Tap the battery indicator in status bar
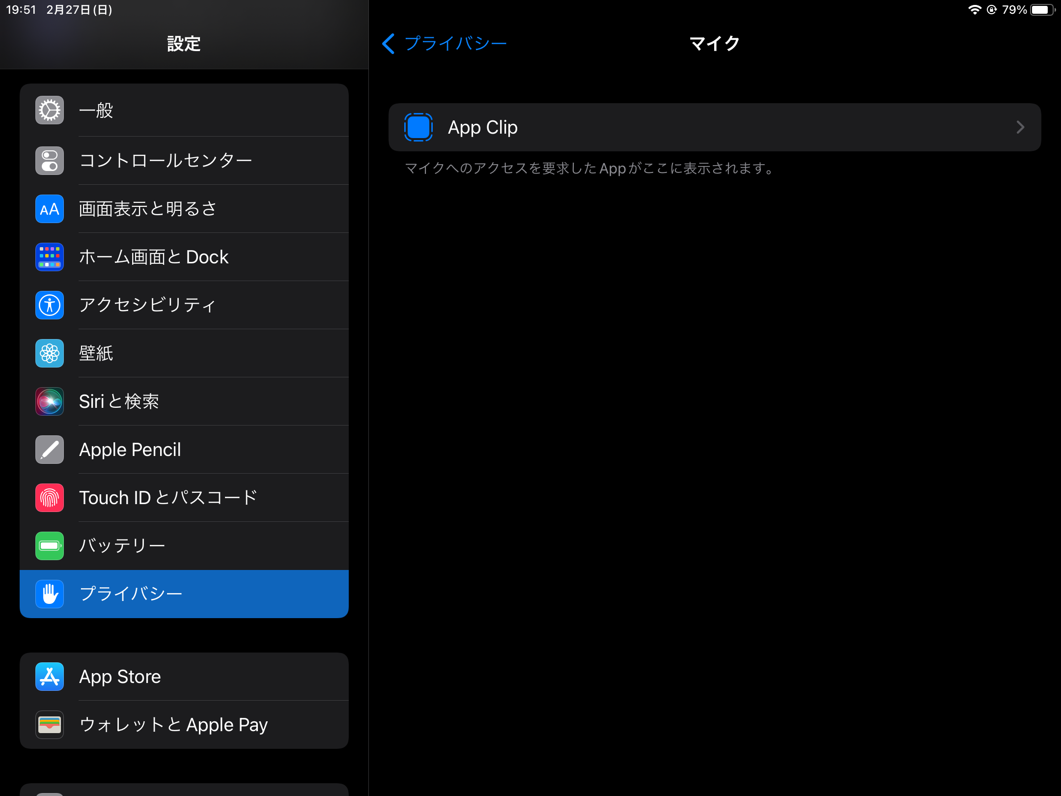Screen dimensions: 1061x796 [x=1041, y=10]
